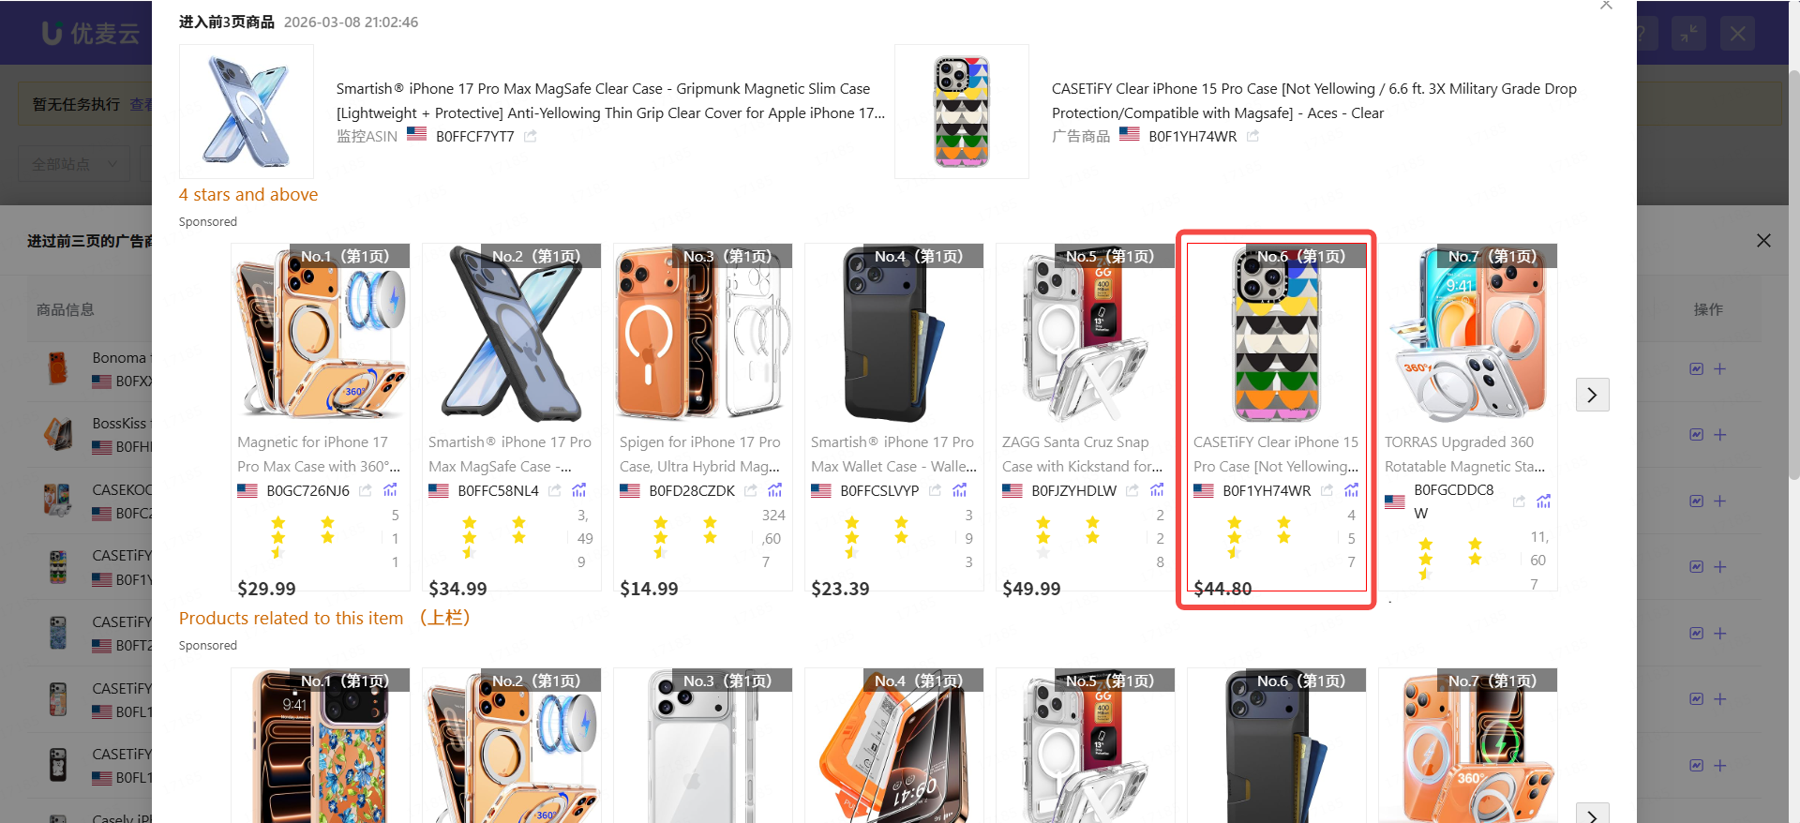1800x823 pixels.
Task: View trend chart for B0FFC58NL4
Action: click(579, 490)
